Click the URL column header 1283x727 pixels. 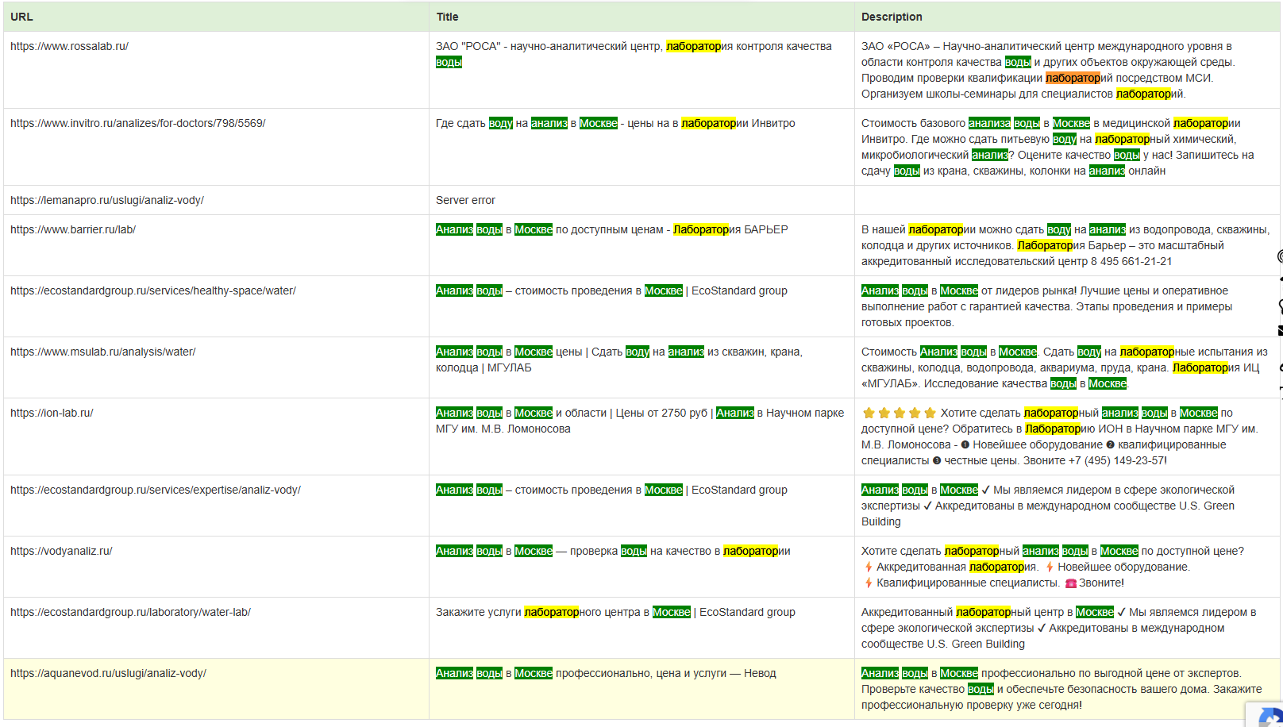pyautogui.click(x=21, y=17)
